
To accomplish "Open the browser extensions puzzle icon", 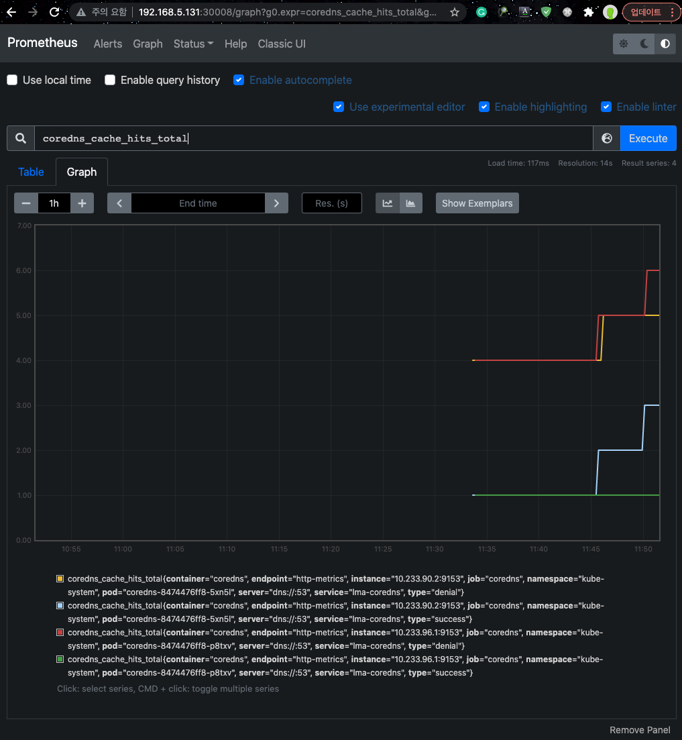I will 588,12.
